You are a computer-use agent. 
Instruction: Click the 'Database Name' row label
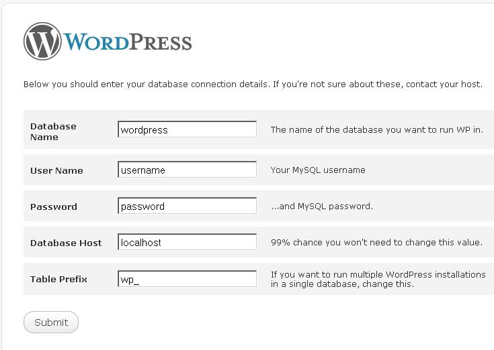click(x=53, y=131)
